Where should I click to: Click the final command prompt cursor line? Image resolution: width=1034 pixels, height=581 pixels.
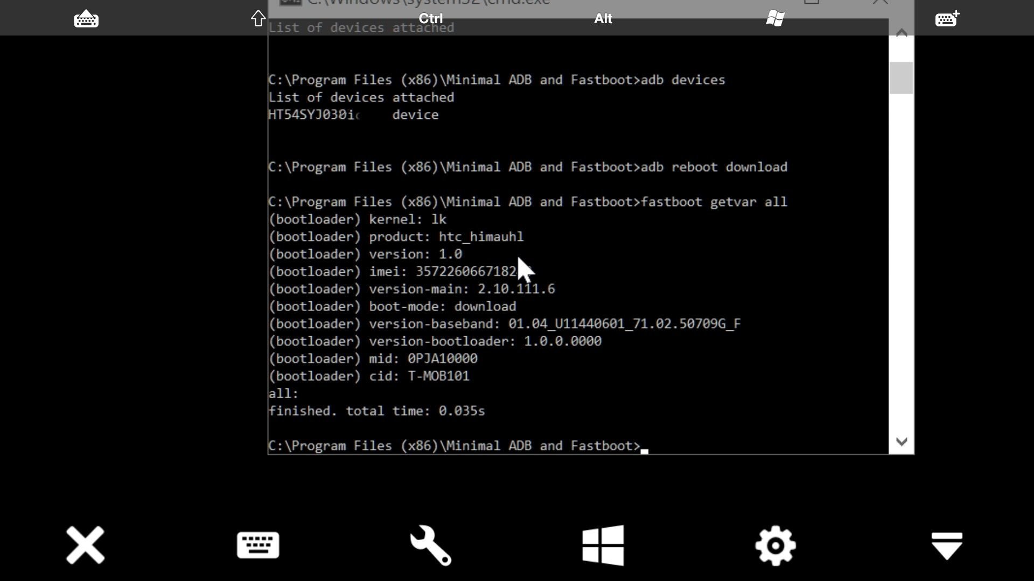pyautogui.click(x=458, y=446)
